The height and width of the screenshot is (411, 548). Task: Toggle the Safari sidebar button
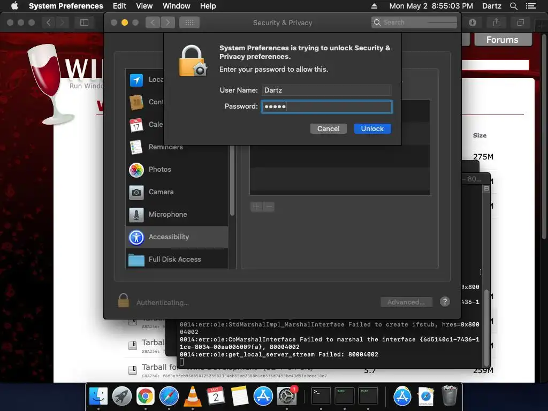(84, 22)
